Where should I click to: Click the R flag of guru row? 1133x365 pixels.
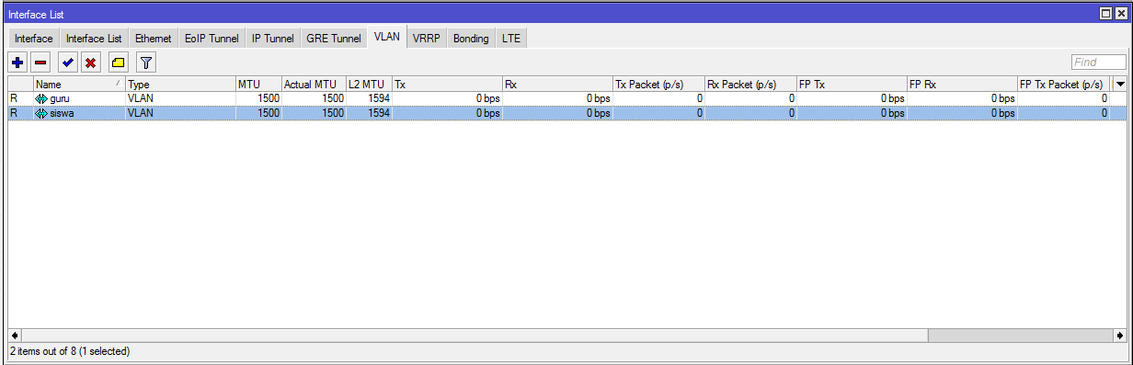point(14,98)
